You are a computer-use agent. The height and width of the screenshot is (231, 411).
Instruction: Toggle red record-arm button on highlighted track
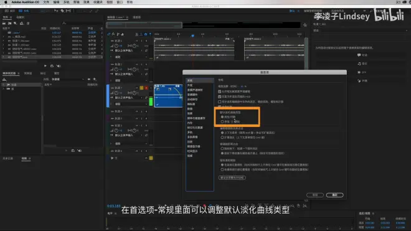click(146, 88)
